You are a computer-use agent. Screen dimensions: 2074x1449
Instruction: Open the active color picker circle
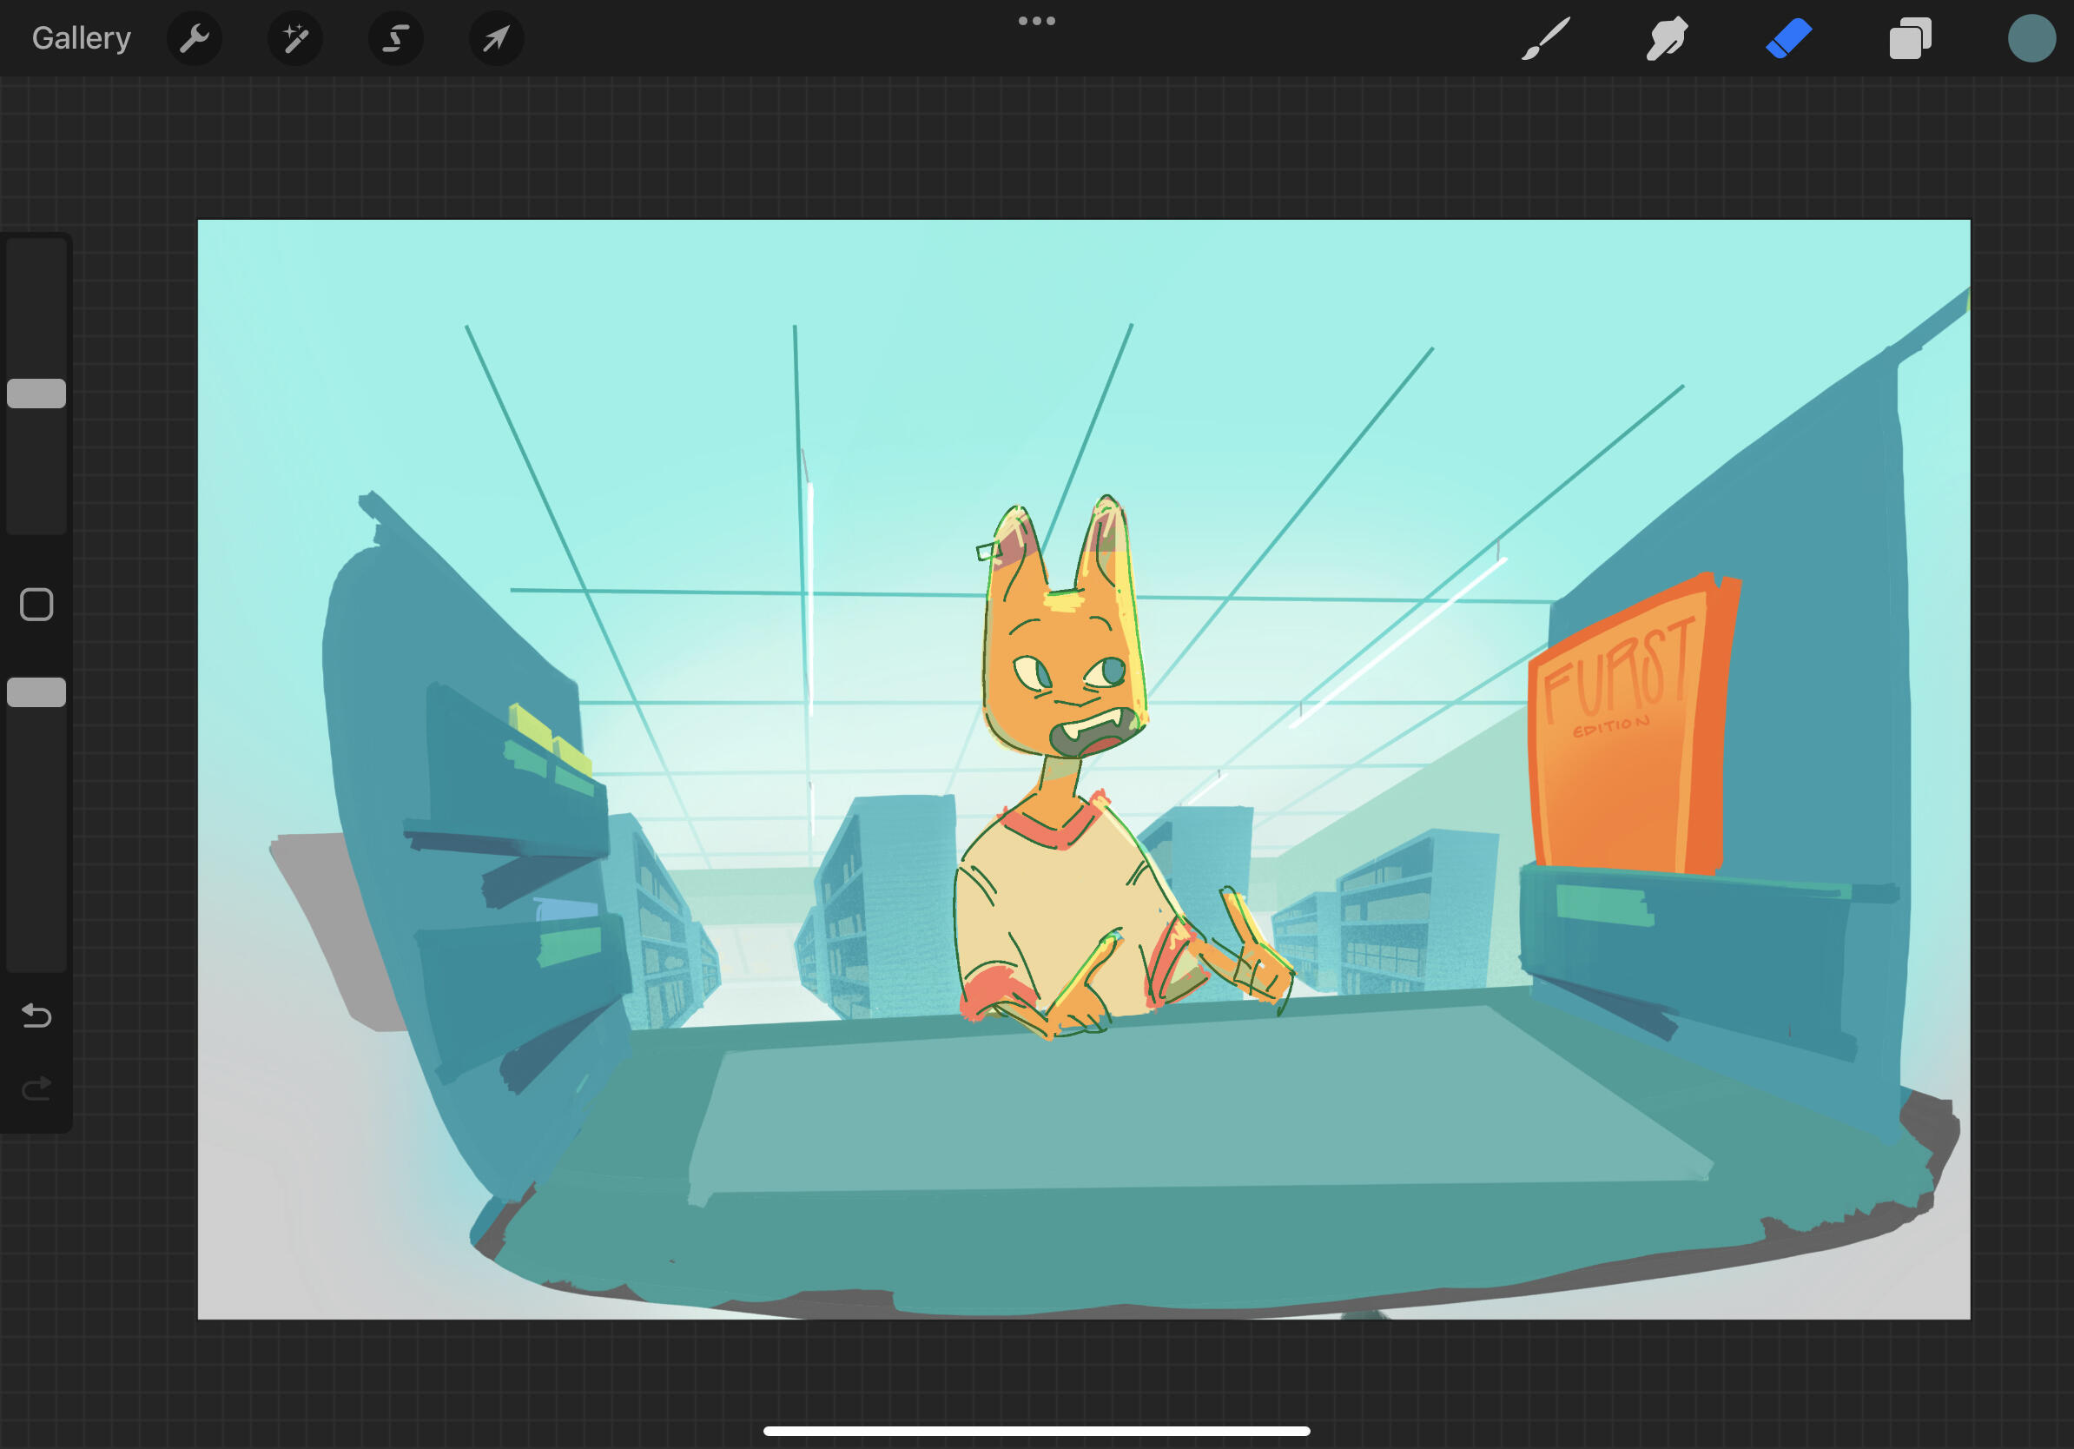click(2031, 38)
